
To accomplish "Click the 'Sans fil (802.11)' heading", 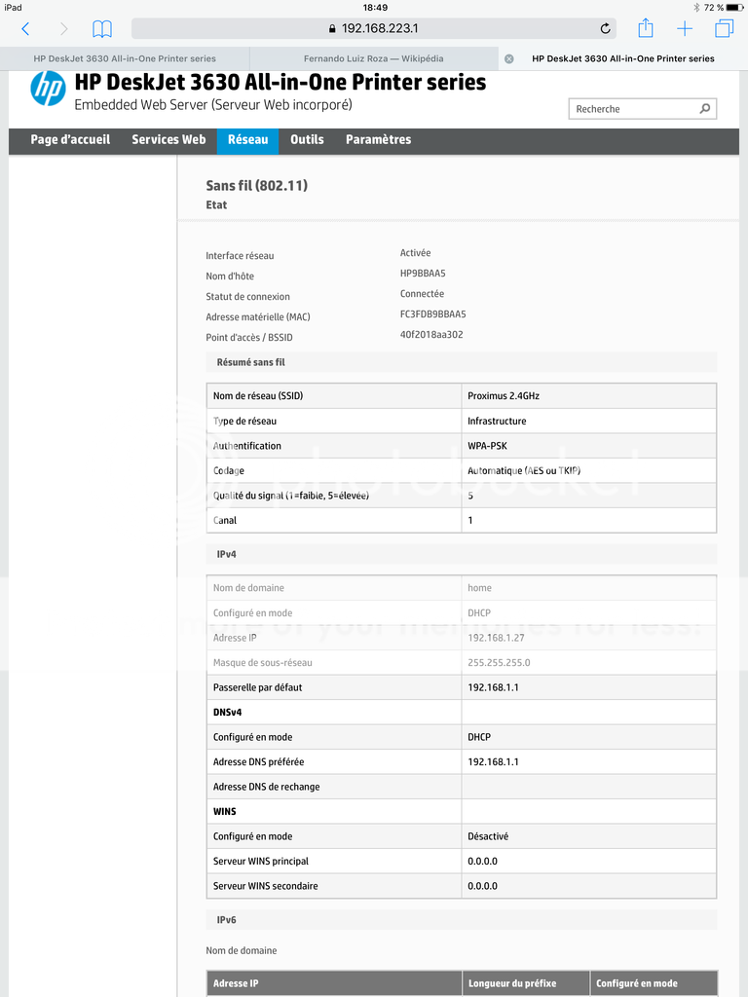I will pos(256,186).
